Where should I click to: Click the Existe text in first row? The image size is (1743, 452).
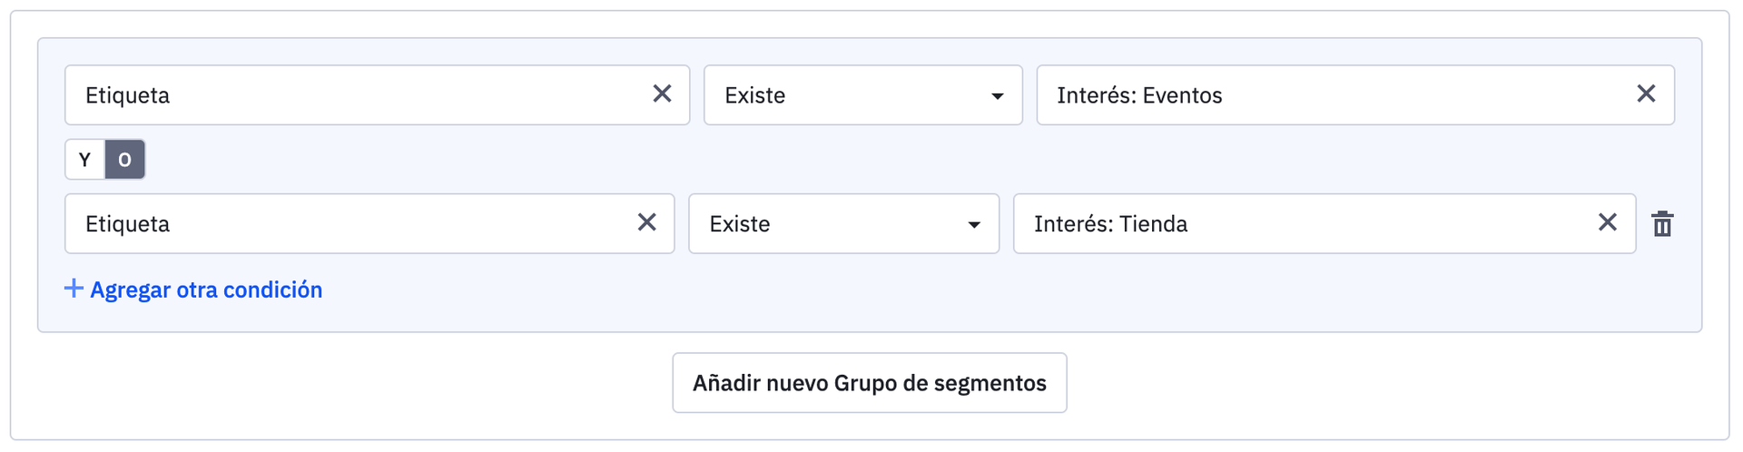[754, 95]
